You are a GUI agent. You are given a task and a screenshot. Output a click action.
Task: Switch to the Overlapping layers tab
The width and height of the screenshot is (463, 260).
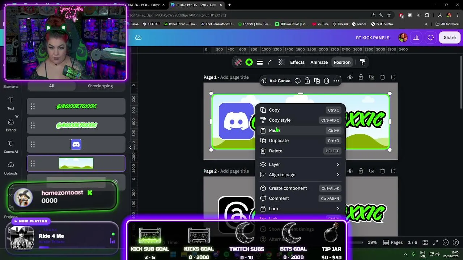coord(100,86)
